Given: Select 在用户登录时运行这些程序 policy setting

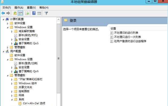Looking at the screenshot, I should (x=130, y=41).
